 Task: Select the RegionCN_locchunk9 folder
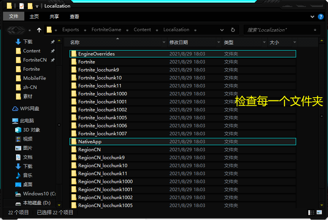(x=182, y=157)
